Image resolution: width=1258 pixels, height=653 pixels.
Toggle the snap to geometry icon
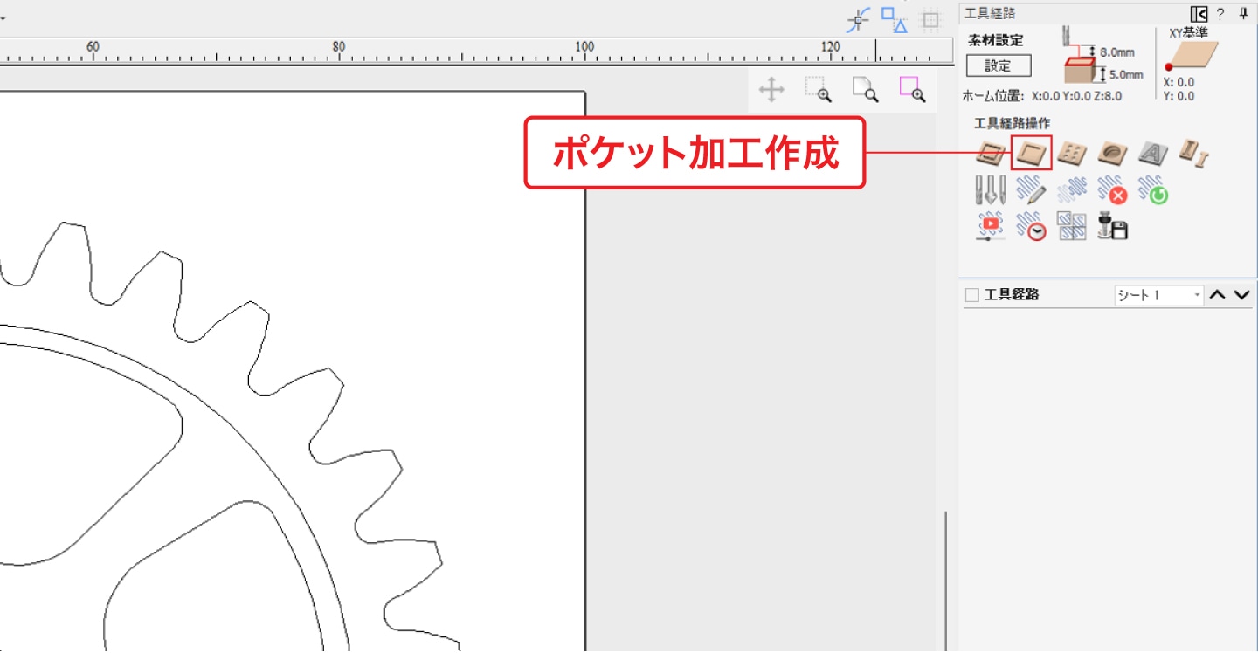(859, 19)
